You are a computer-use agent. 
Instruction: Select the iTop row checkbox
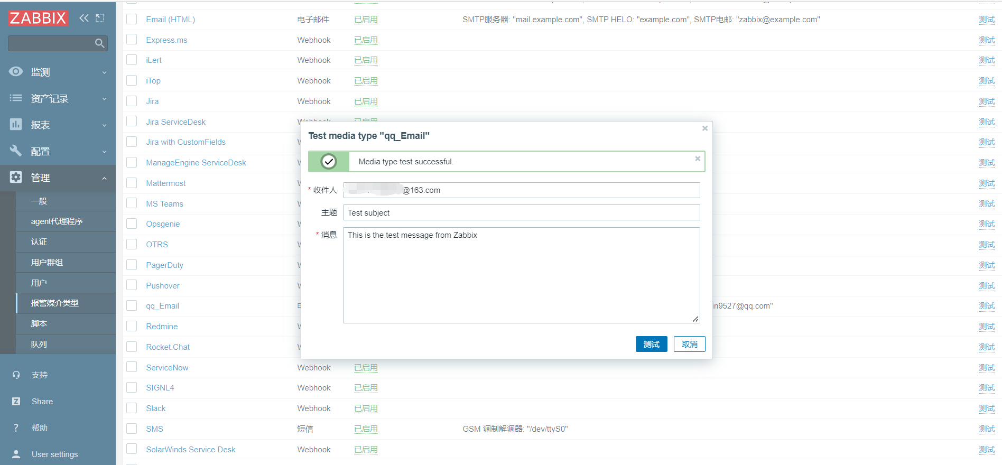coord(132,80)
